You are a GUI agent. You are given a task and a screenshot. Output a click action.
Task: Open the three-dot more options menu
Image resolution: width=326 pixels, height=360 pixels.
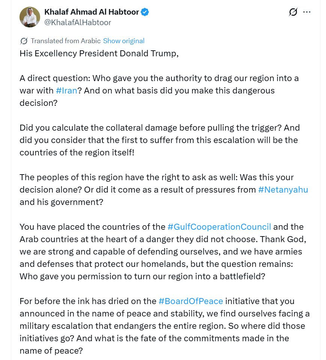pyautogui.click(x=307, y=12)
